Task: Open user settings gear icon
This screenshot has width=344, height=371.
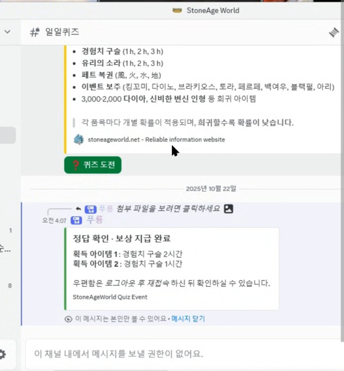Action: pyautogui.click(x=2, y=354)
